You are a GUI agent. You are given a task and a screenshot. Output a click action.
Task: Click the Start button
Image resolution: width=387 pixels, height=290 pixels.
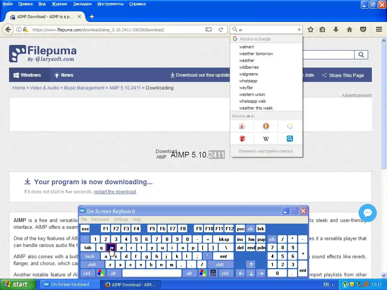point(18,285)
